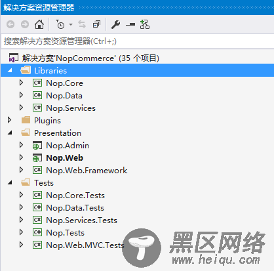274x271 pixels.
Task: Collapse the Presentation folder
Action: [10, 133]
